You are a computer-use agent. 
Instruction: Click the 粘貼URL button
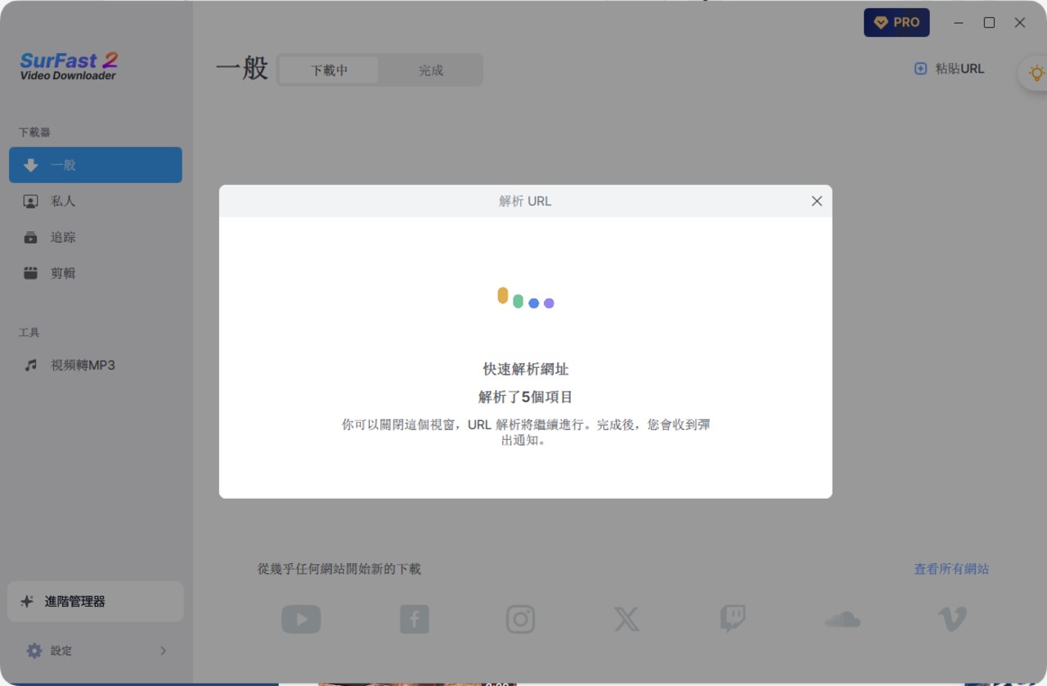[x=950, y=69]
